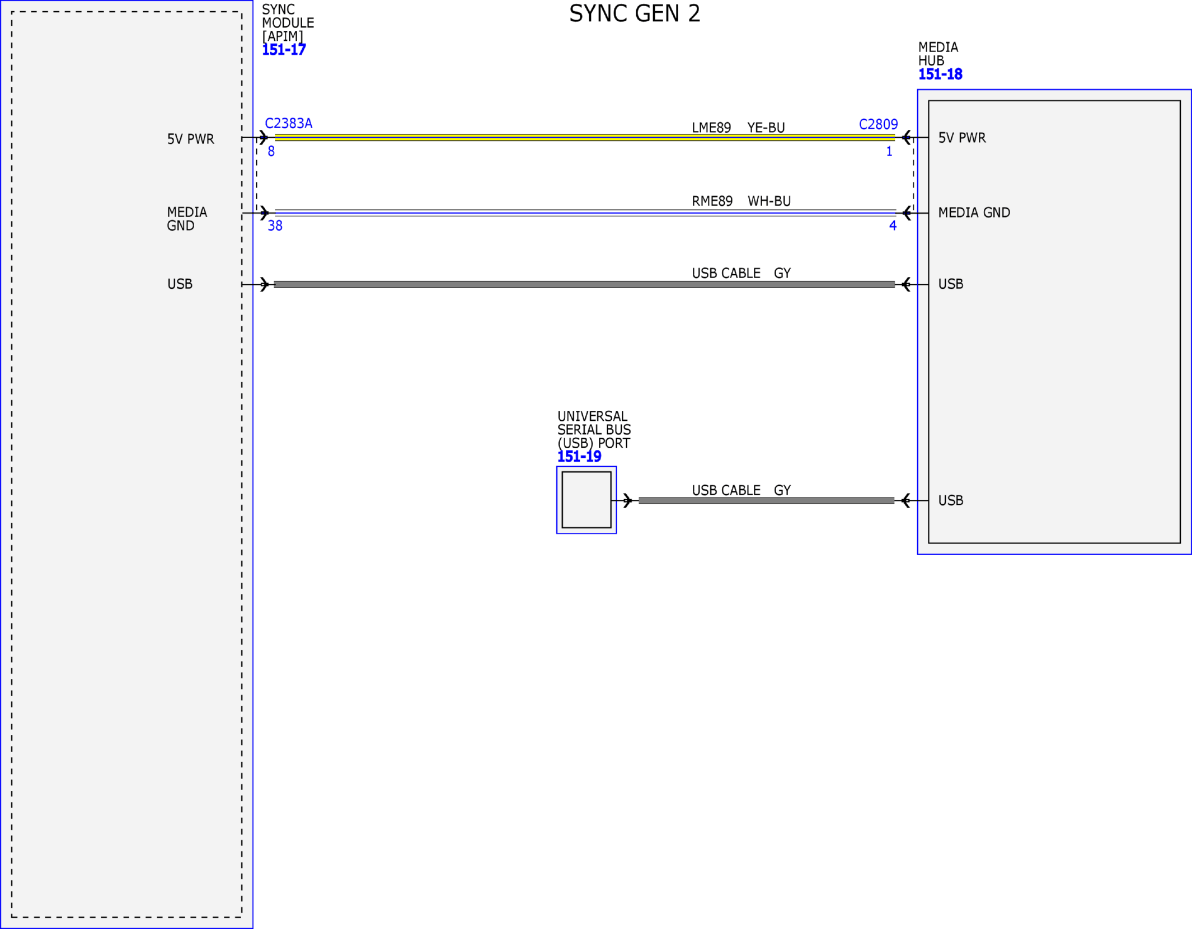Click the connector arrow at C2809 pin 1
Screen dimensions: 1192x929
point(906,138)
